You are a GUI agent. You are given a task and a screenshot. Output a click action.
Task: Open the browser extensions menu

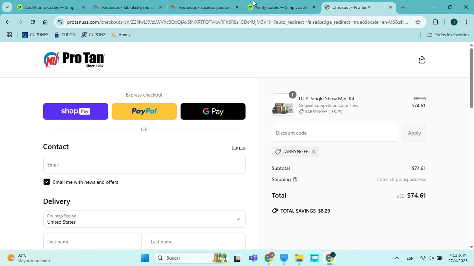(435, 22)
